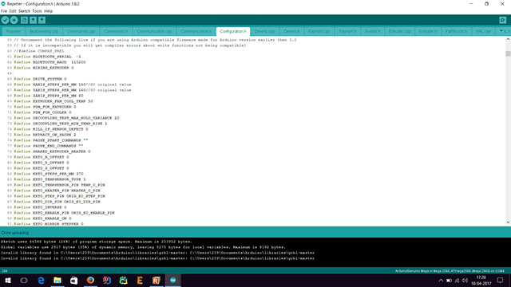The image size is (511, 287).
Task: Open the Serial Monitor magnifier icon
Action: (503, 20)
